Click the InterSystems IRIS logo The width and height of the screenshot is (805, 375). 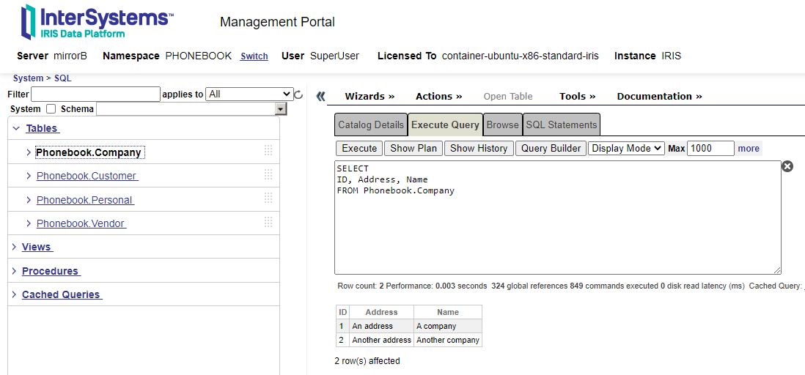coord(97,22)
